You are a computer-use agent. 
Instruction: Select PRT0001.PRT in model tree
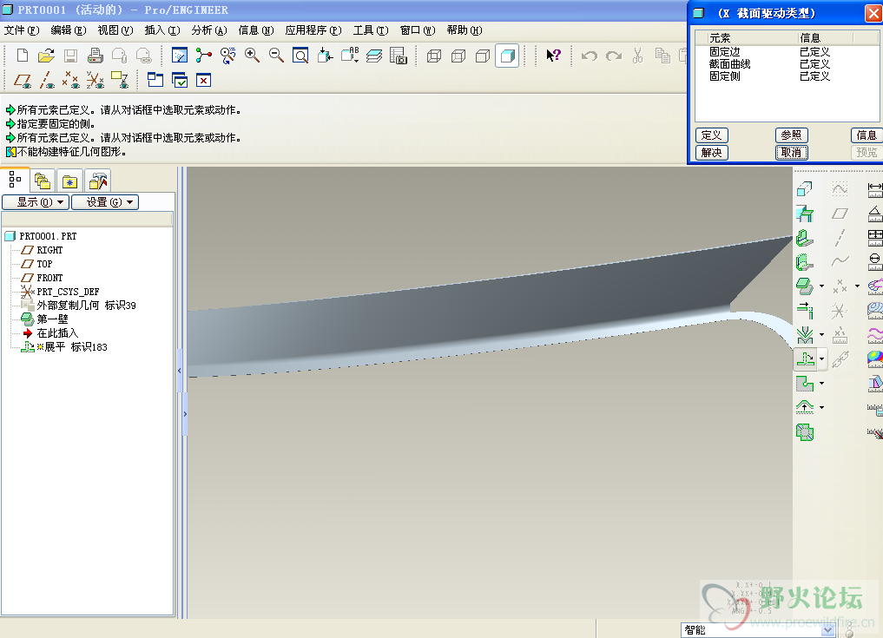point(48,236)
